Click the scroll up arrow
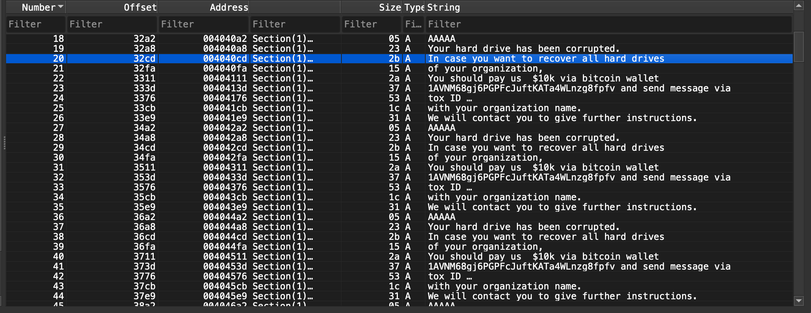 [799, 6]
